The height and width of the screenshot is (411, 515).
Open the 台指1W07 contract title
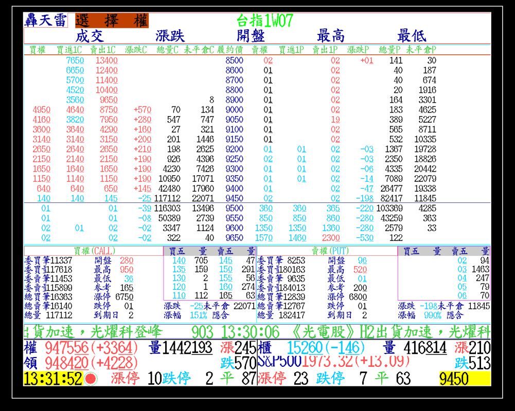264,21
